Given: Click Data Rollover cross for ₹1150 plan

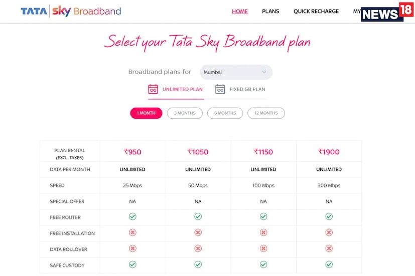Looking at the screenshot, I should point(263,249).
